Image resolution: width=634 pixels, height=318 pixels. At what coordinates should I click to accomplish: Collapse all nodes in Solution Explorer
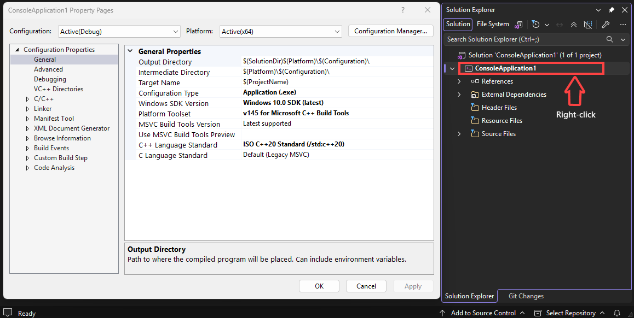[x=574, y=25]
